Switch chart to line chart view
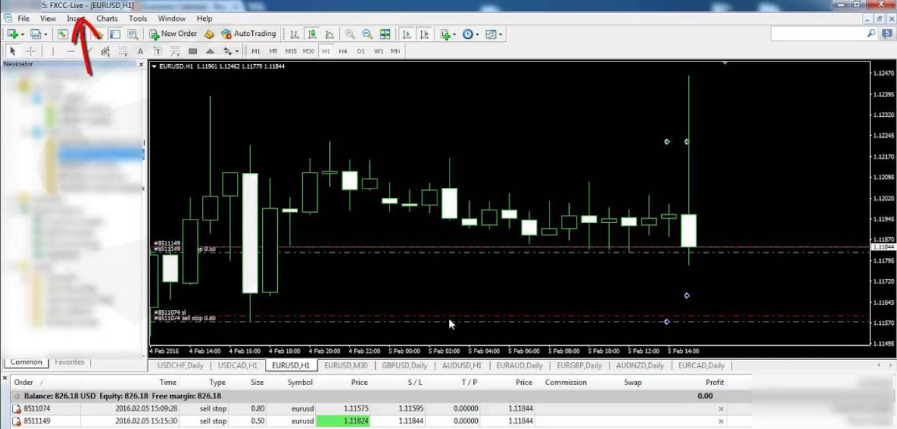This screenshot has width=897, height=429. point(329,34)
